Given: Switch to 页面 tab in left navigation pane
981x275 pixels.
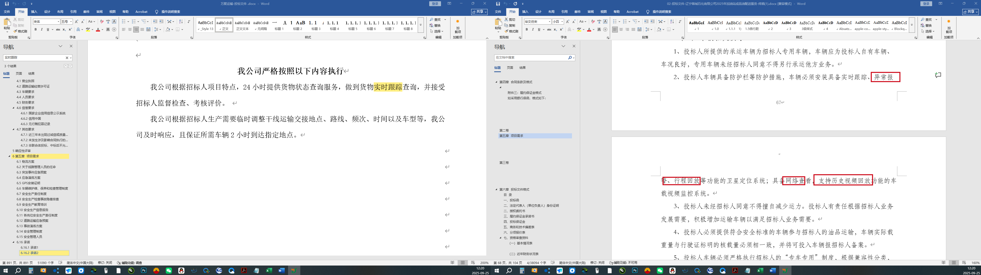Looking at the screenshot, I should click(19, 73).
